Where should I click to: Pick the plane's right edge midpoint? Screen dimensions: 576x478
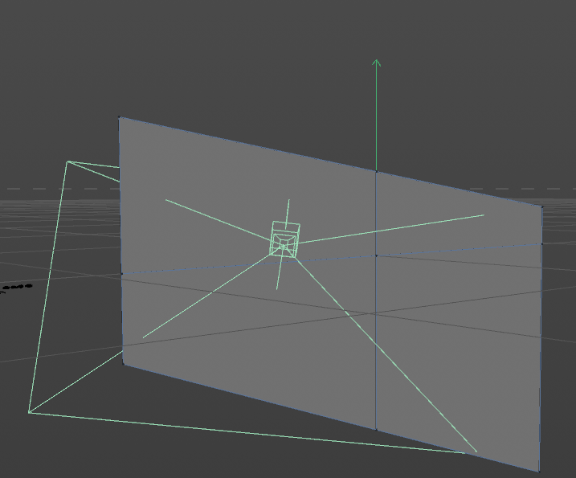[x=541, y=243]
